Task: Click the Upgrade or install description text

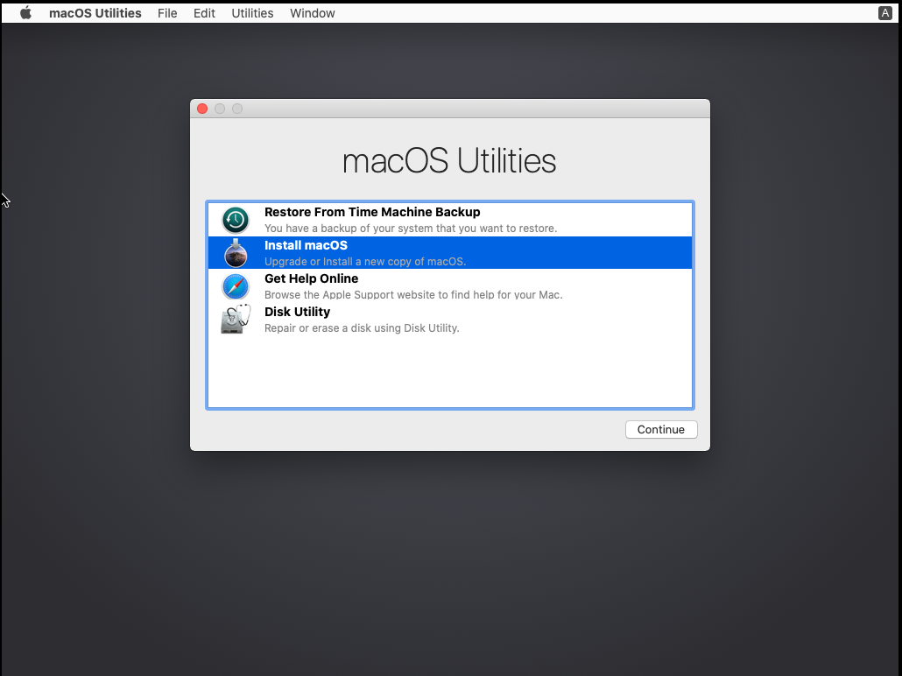Action: tap(363, 261)
